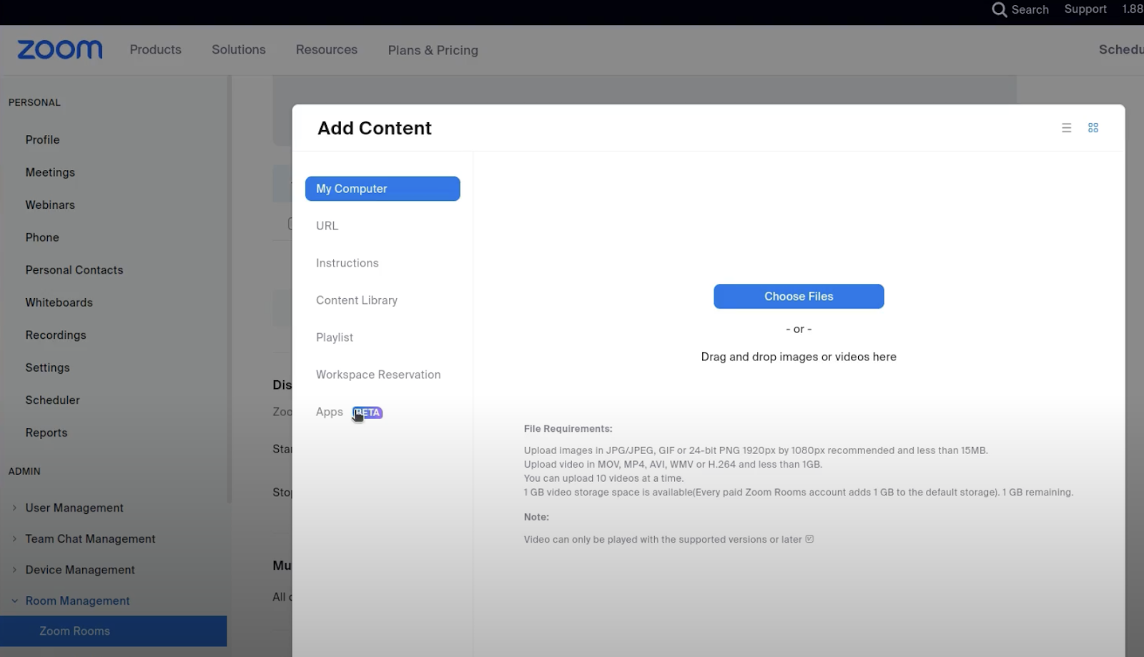Click the Search magnifier icon

point(999,9)
